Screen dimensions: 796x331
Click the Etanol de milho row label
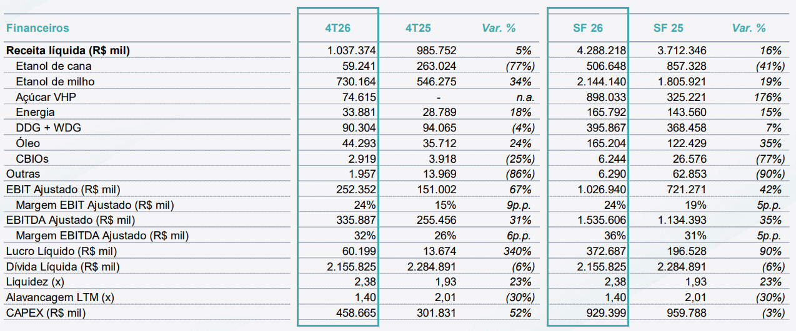tap(55, 82)
